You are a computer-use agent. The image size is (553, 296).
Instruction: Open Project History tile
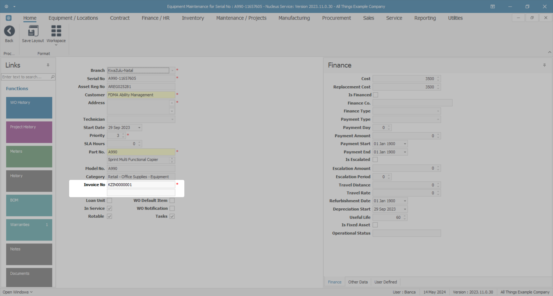tap(29, 132)
